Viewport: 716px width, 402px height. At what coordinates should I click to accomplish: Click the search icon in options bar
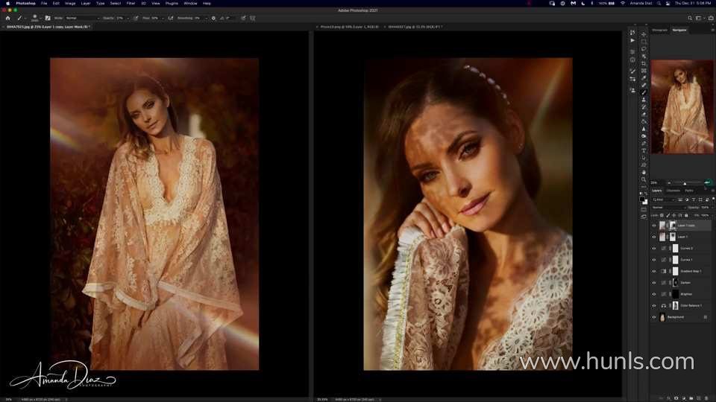point(689,18)
